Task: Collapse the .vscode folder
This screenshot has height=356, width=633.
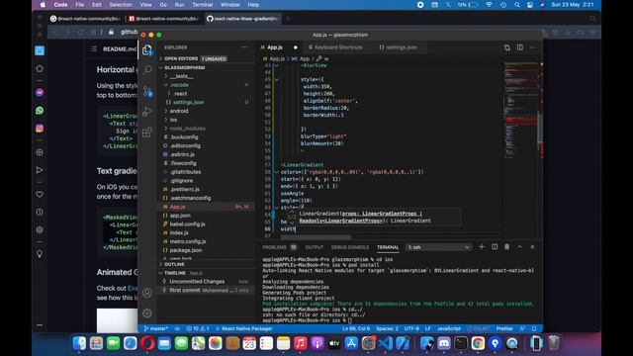Action: (x=179, y=85)
